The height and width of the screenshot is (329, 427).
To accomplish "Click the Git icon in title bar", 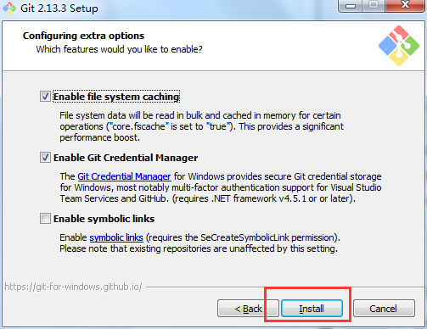I will click(9, 8).
